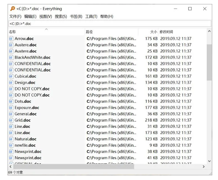The height and width of the screenshot is (180, 218).
Task: Click the 116 KB size cell
Action: coord(151,101)
